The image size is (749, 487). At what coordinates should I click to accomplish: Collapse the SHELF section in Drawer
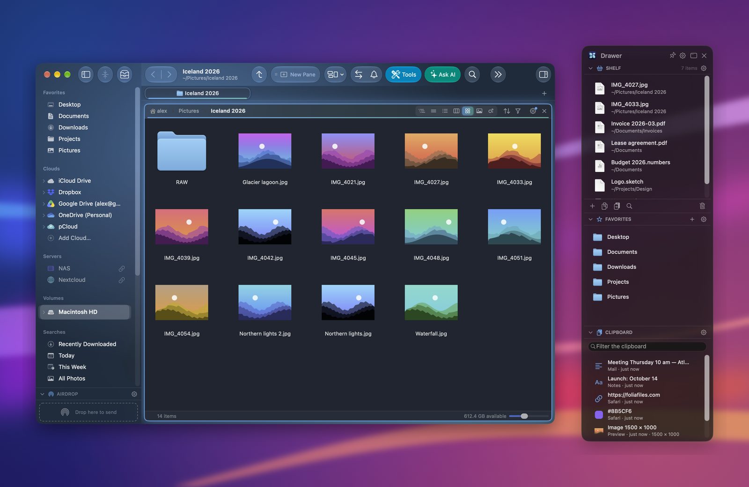pos(590,68)
